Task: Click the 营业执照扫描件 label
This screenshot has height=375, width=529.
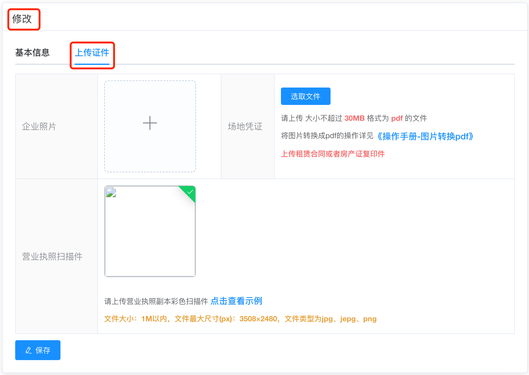Action: (52, 256)
